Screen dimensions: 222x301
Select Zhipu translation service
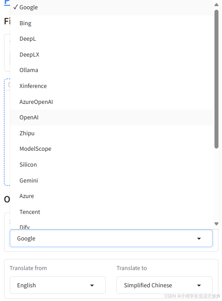click(x=111, y=133)
